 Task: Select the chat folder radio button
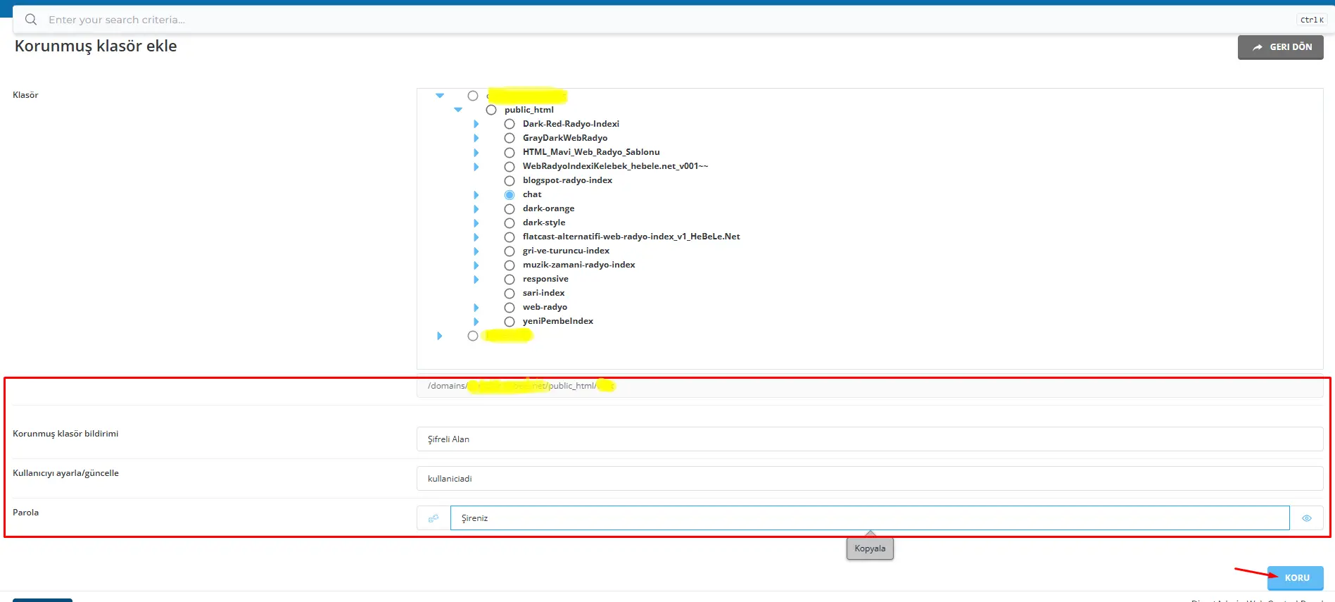point(510,195)
